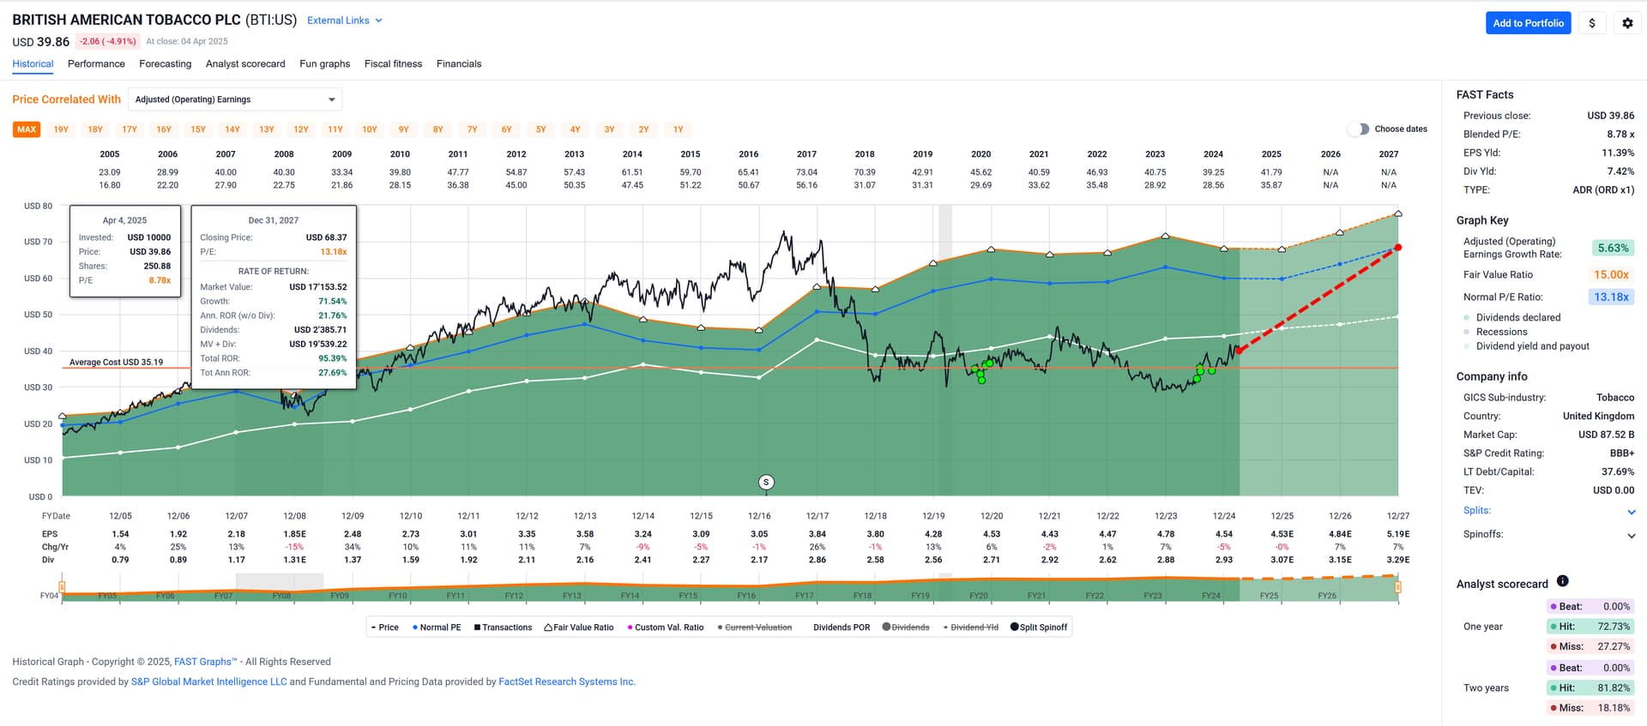1647x726 pixels.
Task: Switch to the Historical tab
Action: pyautogui.click(x=33, y=63)
